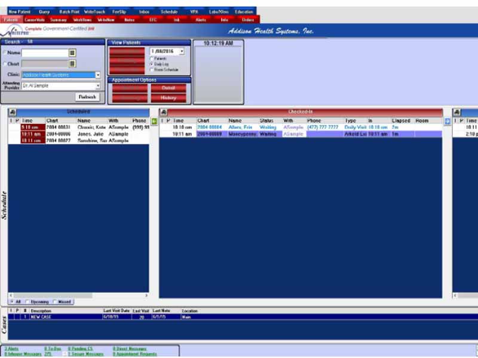
Task: Click the lookup icon beside the Name field
Action: (72, 53)
